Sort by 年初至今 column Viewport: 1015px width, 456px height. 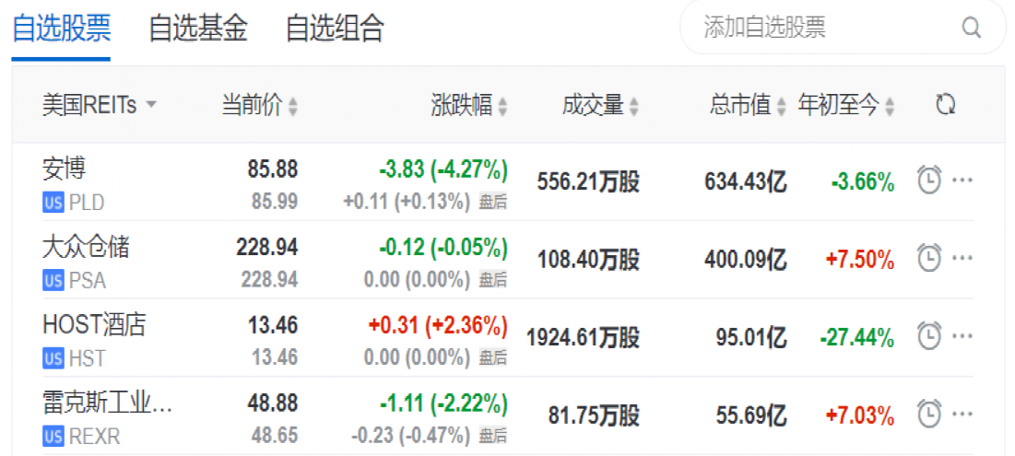846,105
